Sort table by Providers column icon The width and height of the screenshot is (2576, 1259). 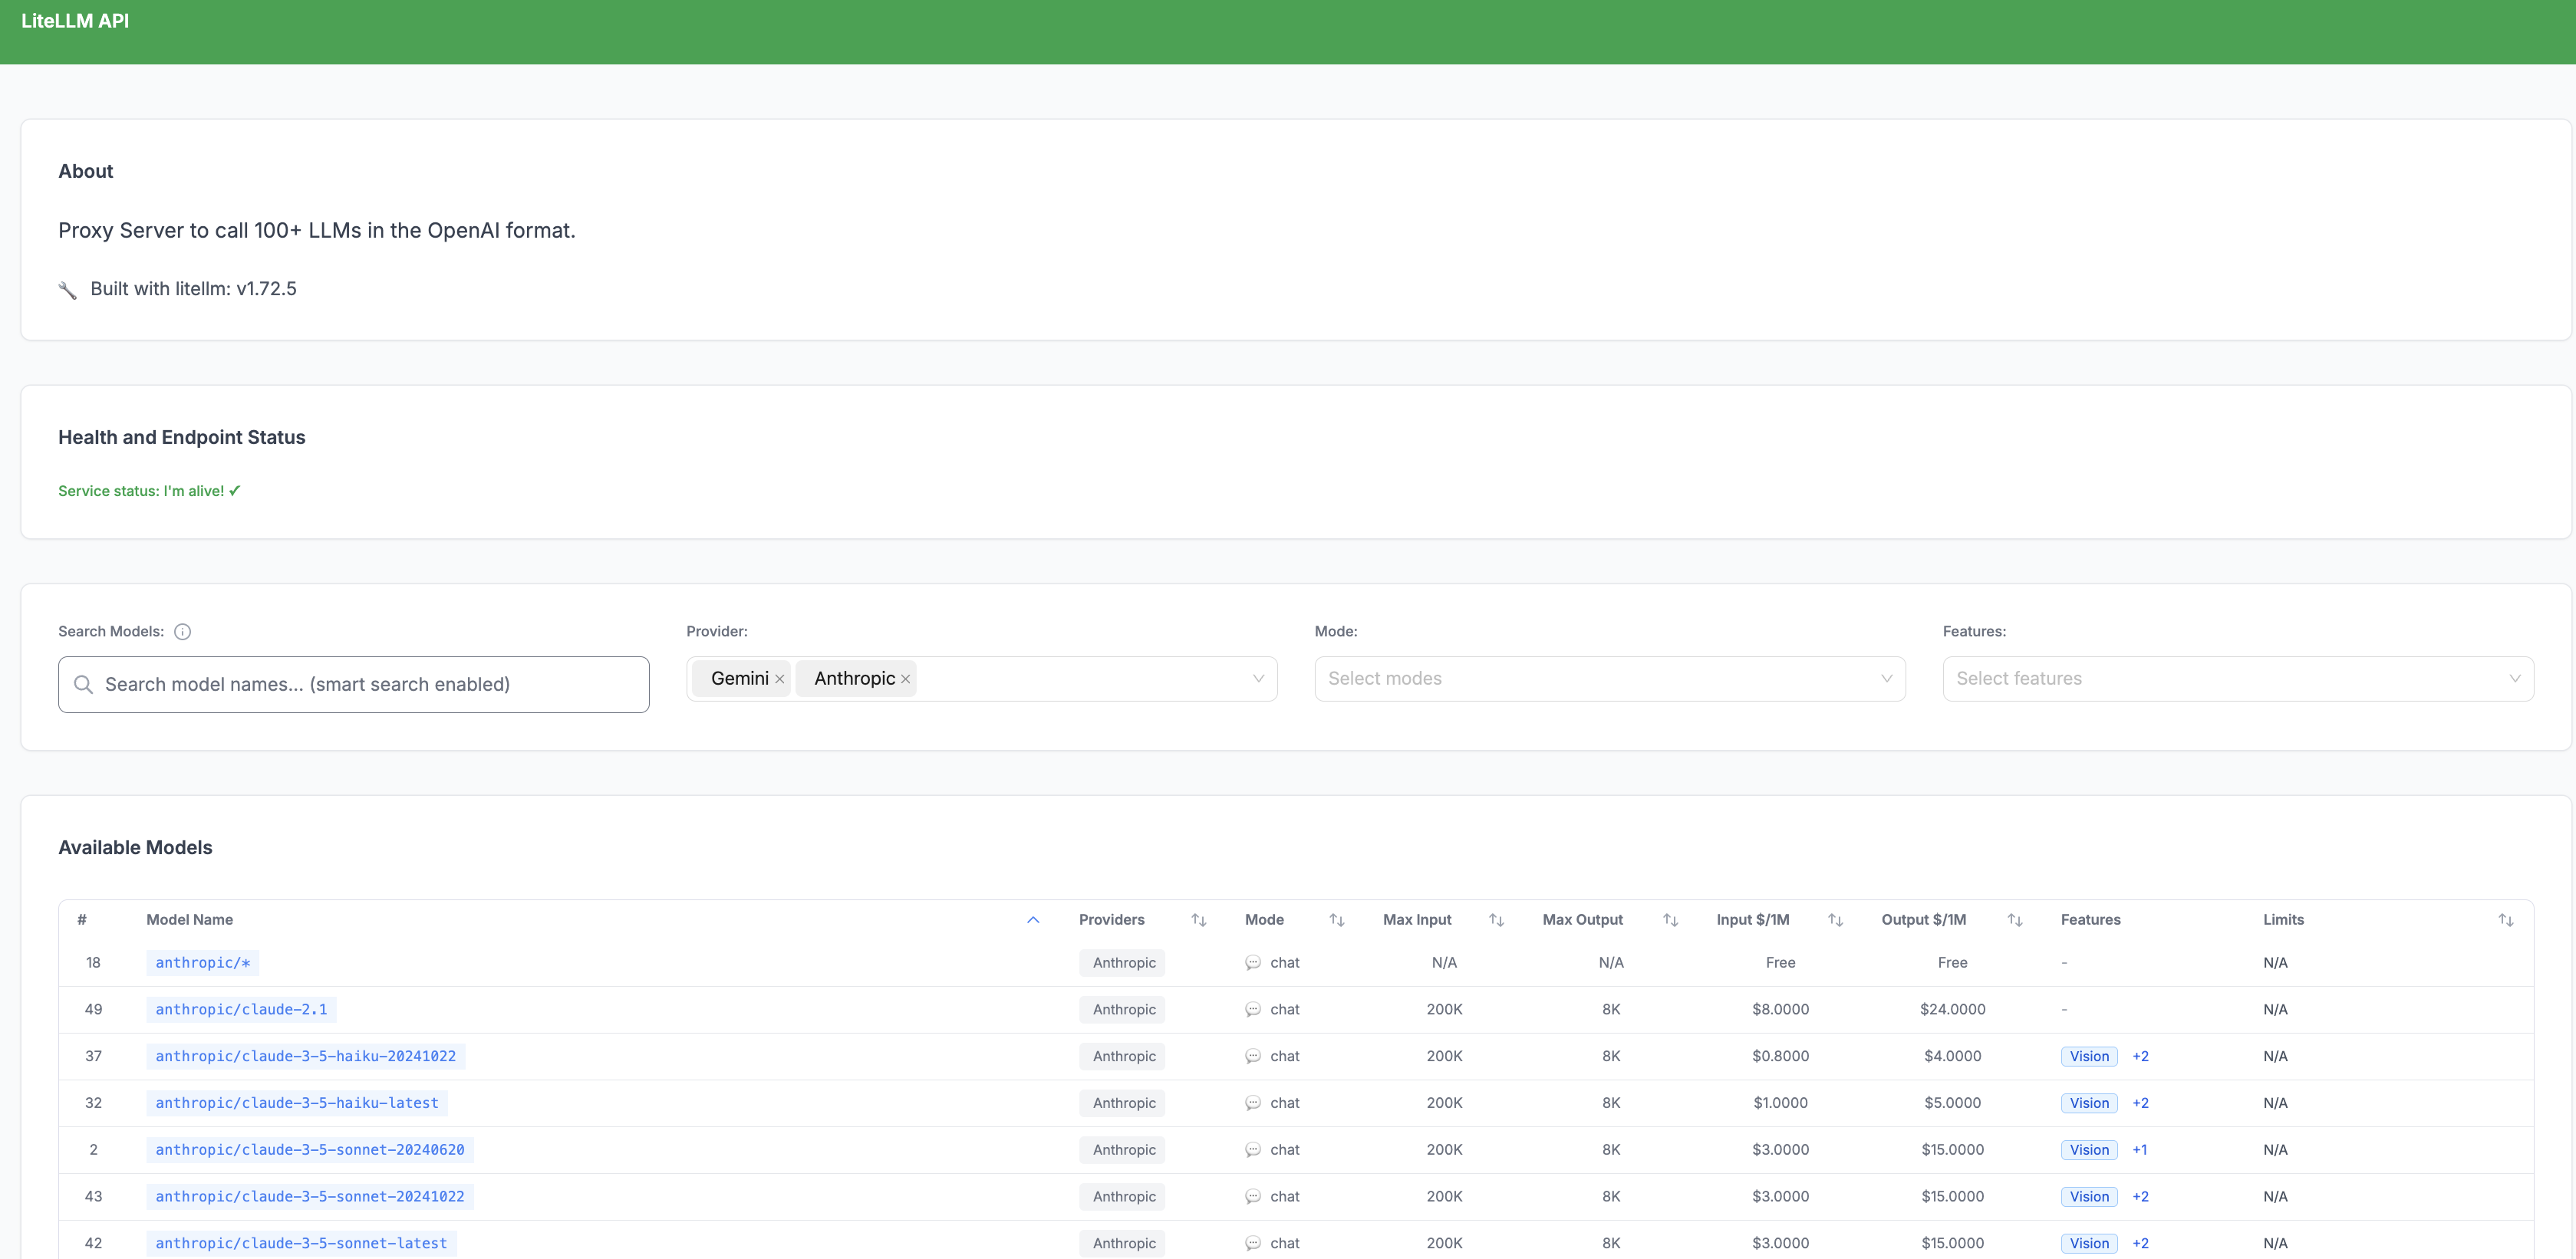click(1198, 919)
